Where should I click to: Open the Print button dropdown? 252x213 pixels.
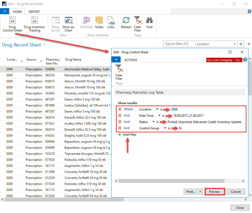click(200, 192)
